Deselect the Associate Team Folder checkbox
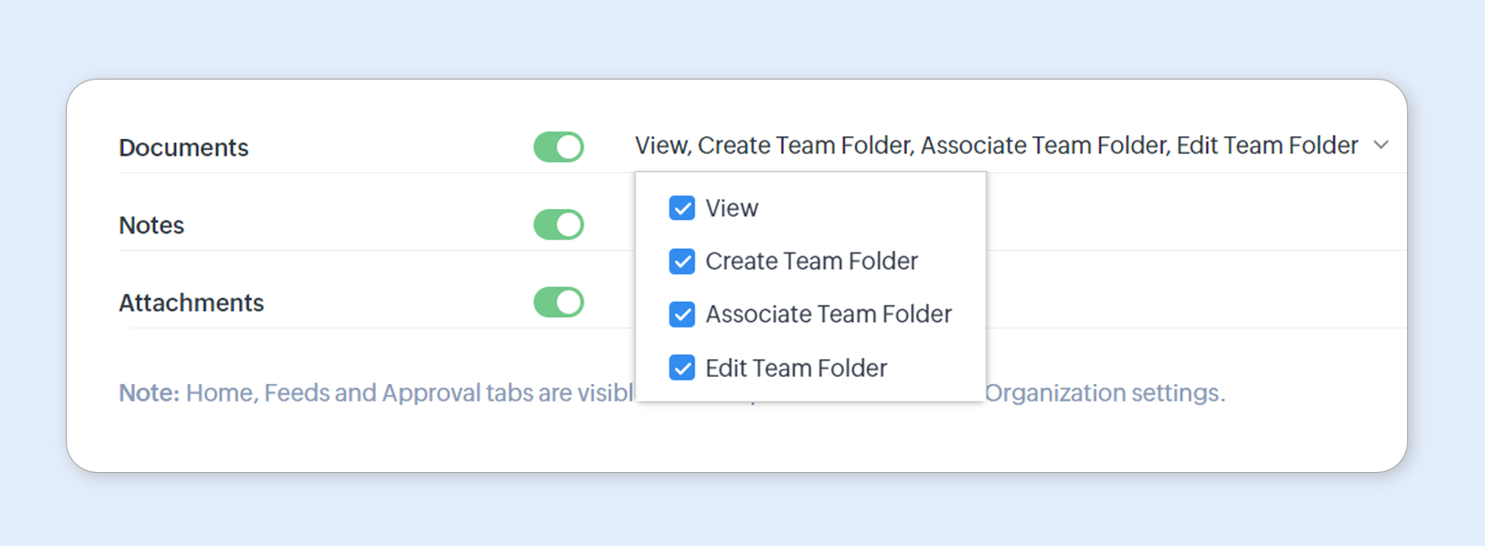This screenshot has height=546, width=1485. (682, 315)
